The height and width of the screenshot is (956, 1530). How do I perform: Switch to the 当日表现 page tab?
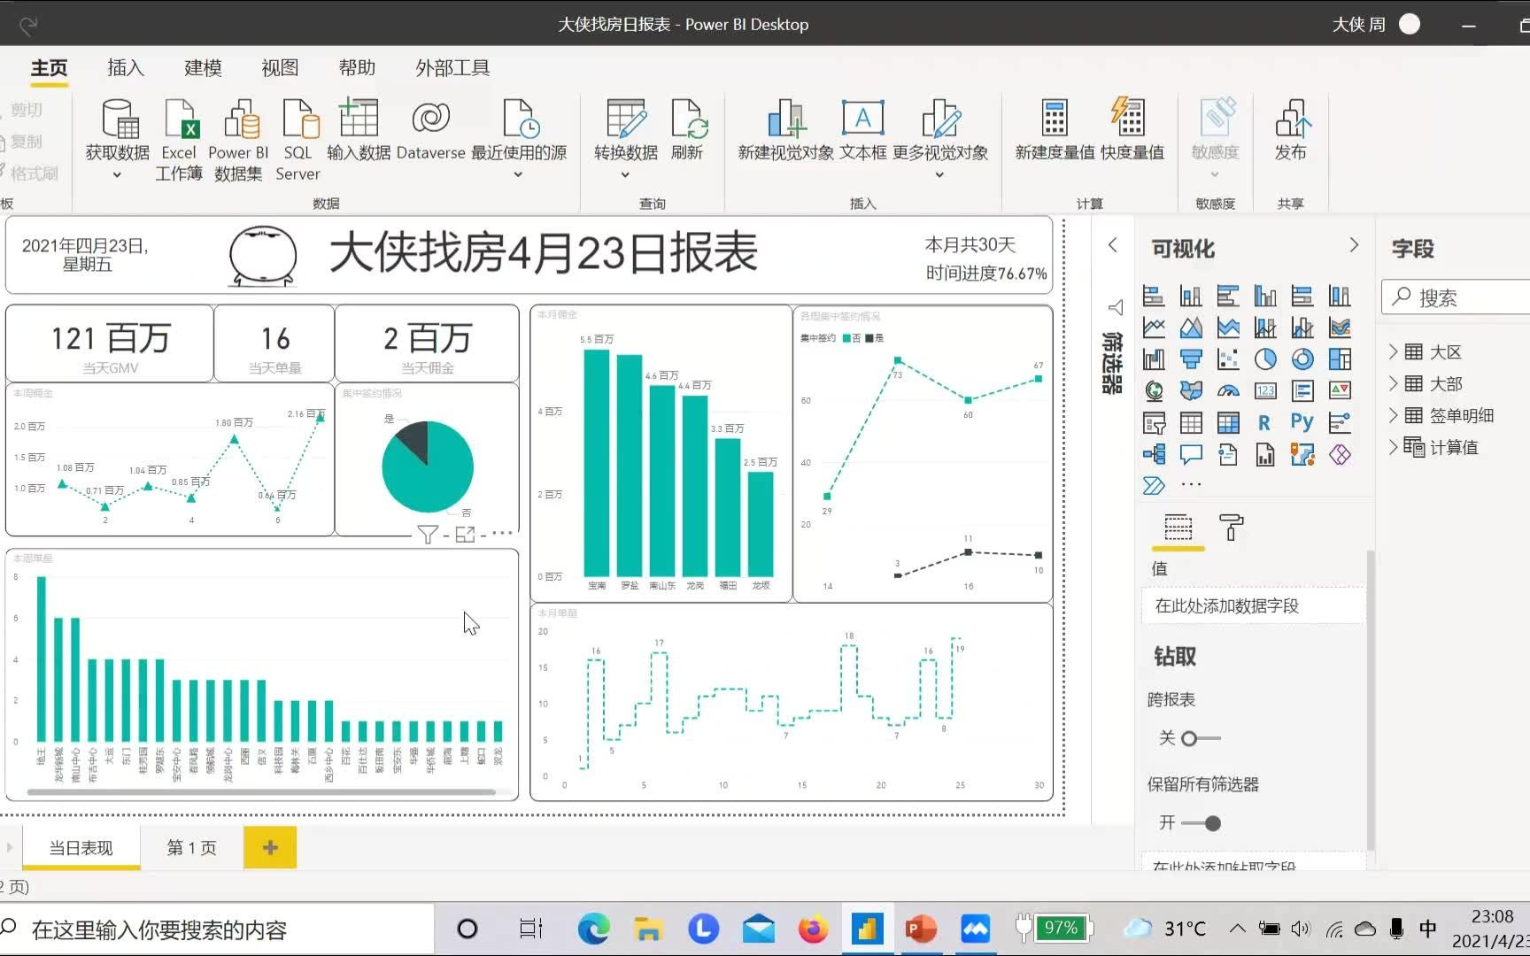point(81,847)
